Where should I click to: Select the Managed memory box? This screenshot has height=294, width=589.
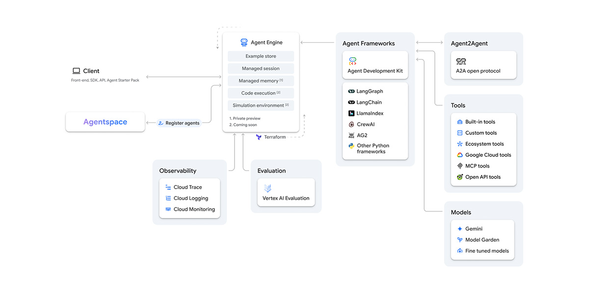click(261, 81)
